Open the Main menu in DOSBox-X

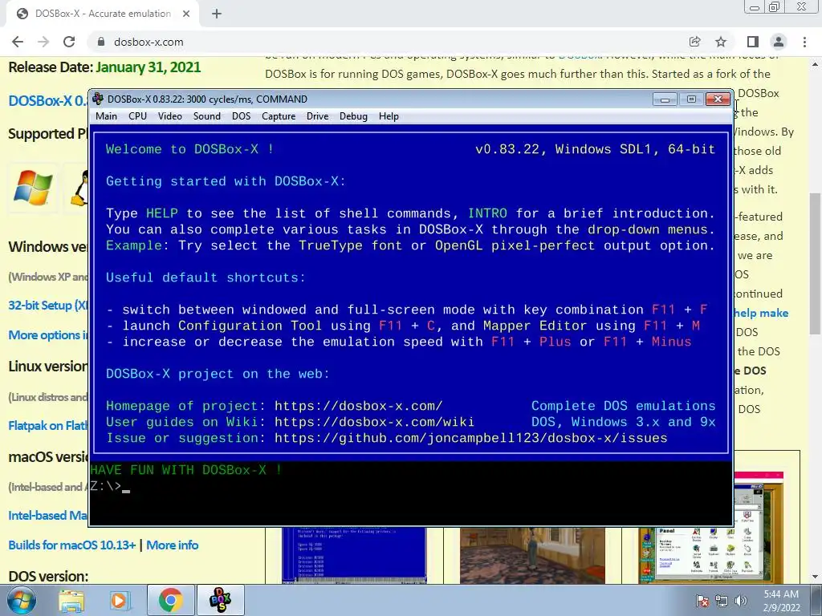point(106,116)
